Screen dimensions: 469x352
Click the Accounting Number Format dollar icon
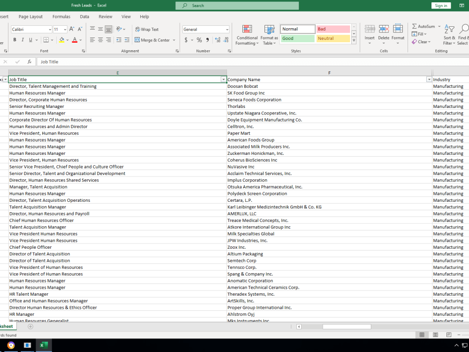186,40
